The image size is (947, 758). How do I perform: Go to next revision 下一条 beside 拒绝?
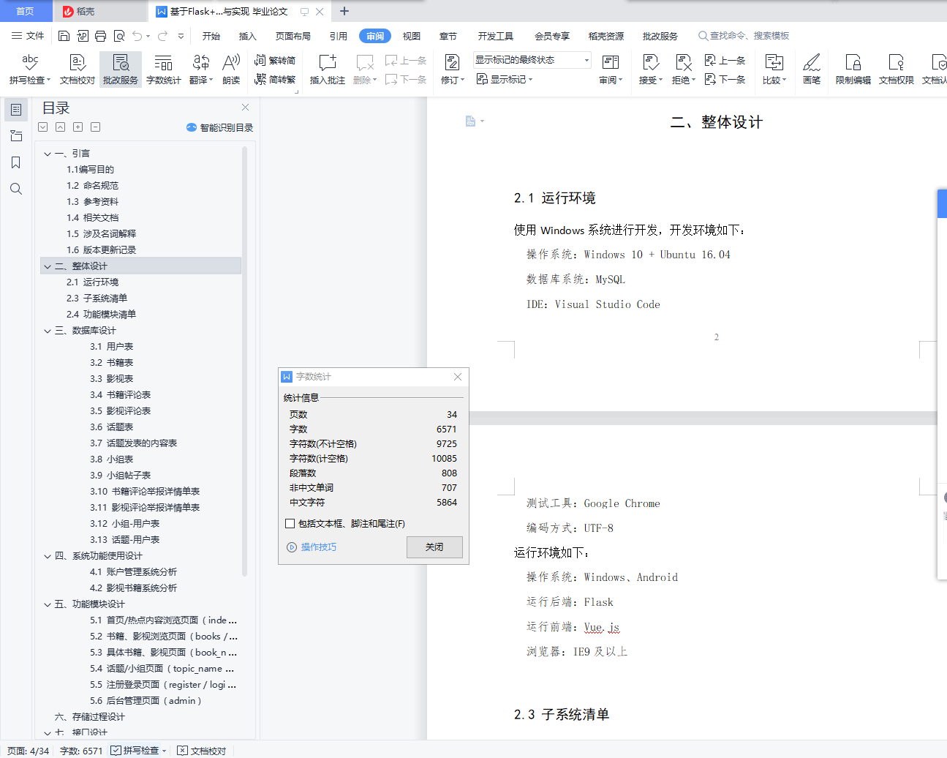725,79
